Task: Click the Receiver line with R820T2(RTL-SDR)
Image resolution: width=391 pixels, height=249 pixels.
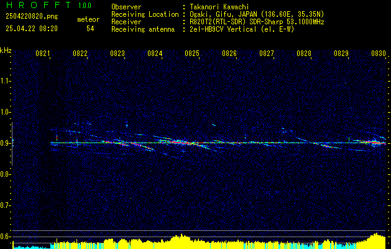Action: coord(218,22)
